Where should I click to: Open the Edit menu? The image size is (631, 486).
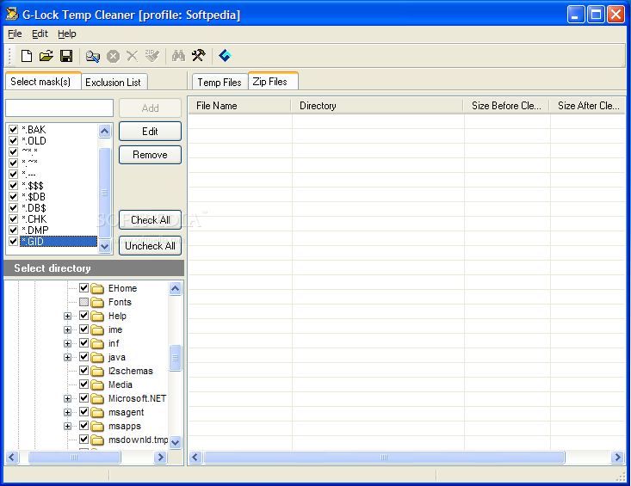click(40, 34)
